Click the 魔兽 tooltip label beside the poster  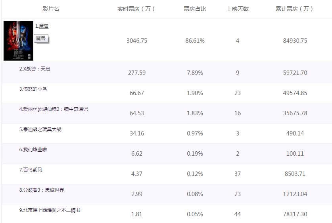pos(41,38)
